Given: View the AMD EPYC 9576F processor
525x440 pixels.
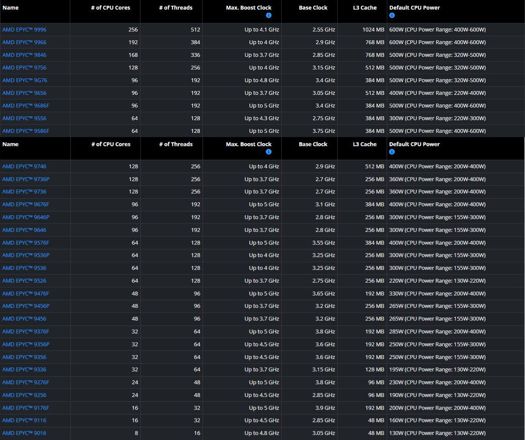Looking at the screenshot, I should [26, 243].
